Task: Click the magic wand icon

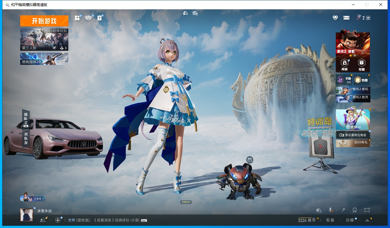Action: (x=343, y=210)
